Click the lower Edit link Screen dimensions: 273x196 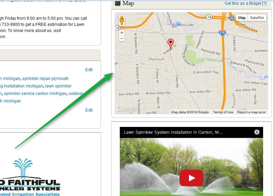89,110
